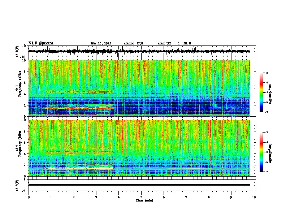This screenshot has width=286, height=221.
Task: Select the "ch.1(V)" waveform axis label
Action: [17, 51]
